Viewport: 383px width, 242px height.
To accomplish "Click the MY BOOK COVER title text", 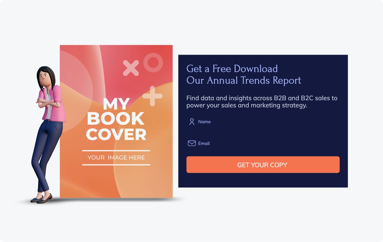I will point(116,119).
